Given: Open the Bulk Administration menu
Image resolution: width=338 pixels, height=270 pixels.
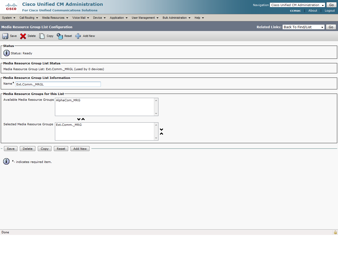Looking at the screenshot, I should coord(176,18).
